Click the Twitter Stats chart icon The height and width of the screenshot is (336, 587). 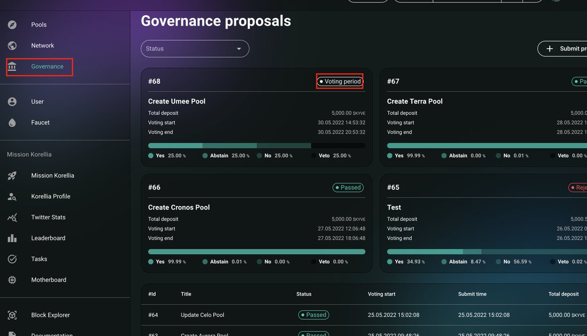(12, 217)
